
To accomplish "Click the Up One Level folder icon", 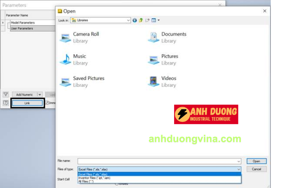I will [x=141, y=20].
